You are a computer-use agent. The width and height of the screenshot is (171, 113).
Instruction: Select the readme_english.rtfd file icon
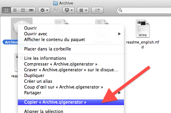[x=143, y=28]
